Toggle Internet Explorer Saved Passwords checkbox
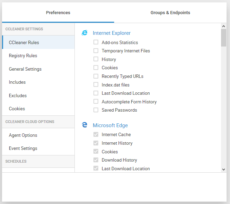This screenshot has width=230, height=204. point(96,110)
